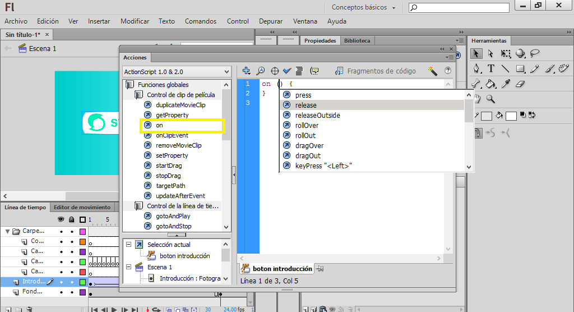
Task: Toggle the eye icon to hide all layers
Action: pos(61,219)
